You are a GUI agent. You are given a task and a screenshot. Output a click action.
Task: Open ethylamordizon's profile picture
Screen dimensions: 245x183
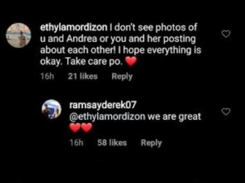(18, 35)
